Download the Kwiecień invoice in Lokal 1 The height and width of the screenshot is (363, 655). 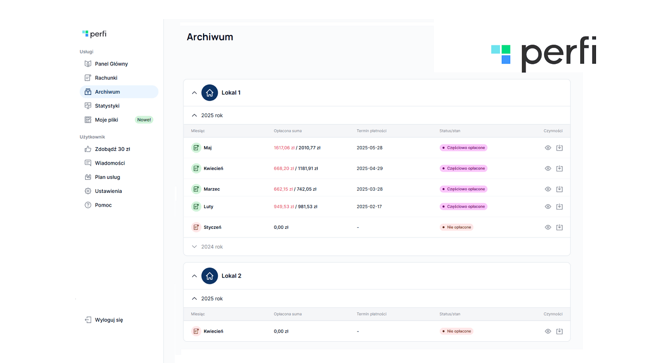[559, 168]
